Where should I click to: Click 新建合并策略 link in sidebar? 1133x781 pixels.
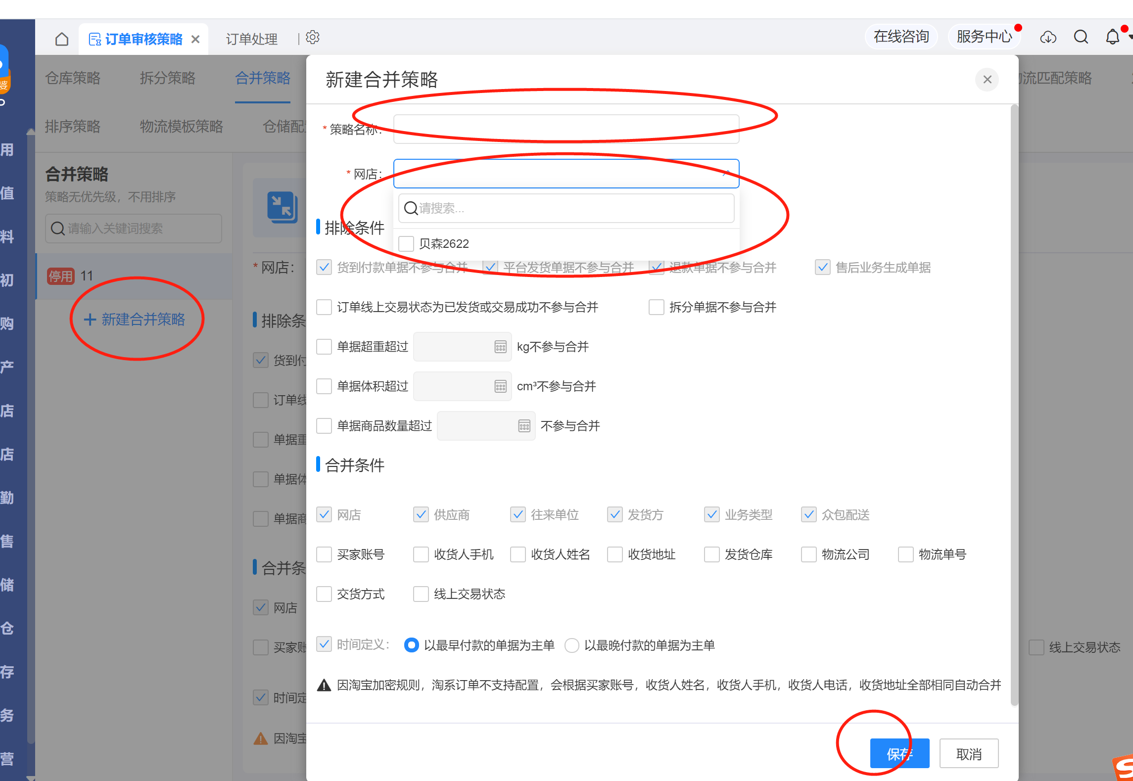pyautogui.click(x=135, y=320)
